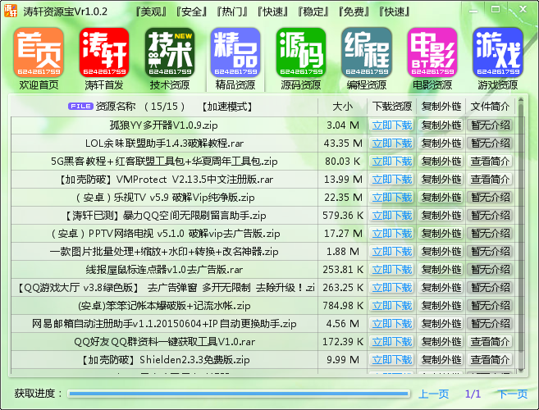The height and width of the screenshot is (410, 539).
Task: Toggle the 【加速模式】 option
Action: (227, 107)
